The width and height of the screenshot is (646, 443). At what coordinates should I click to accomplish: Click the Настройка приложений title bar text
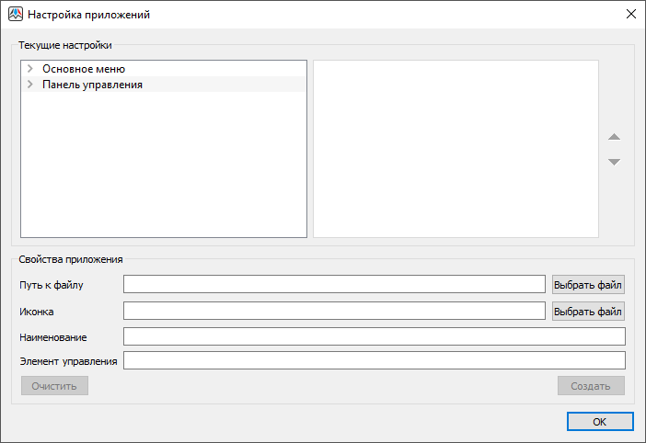pyautogui.click(x=88, y=15)
